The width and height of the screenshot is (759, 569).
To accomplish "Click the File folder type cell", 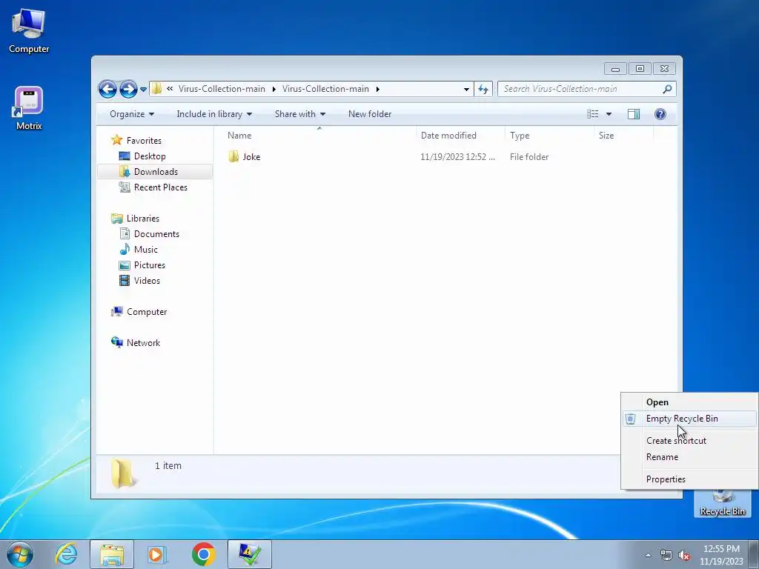I will (x=529, y=157).
